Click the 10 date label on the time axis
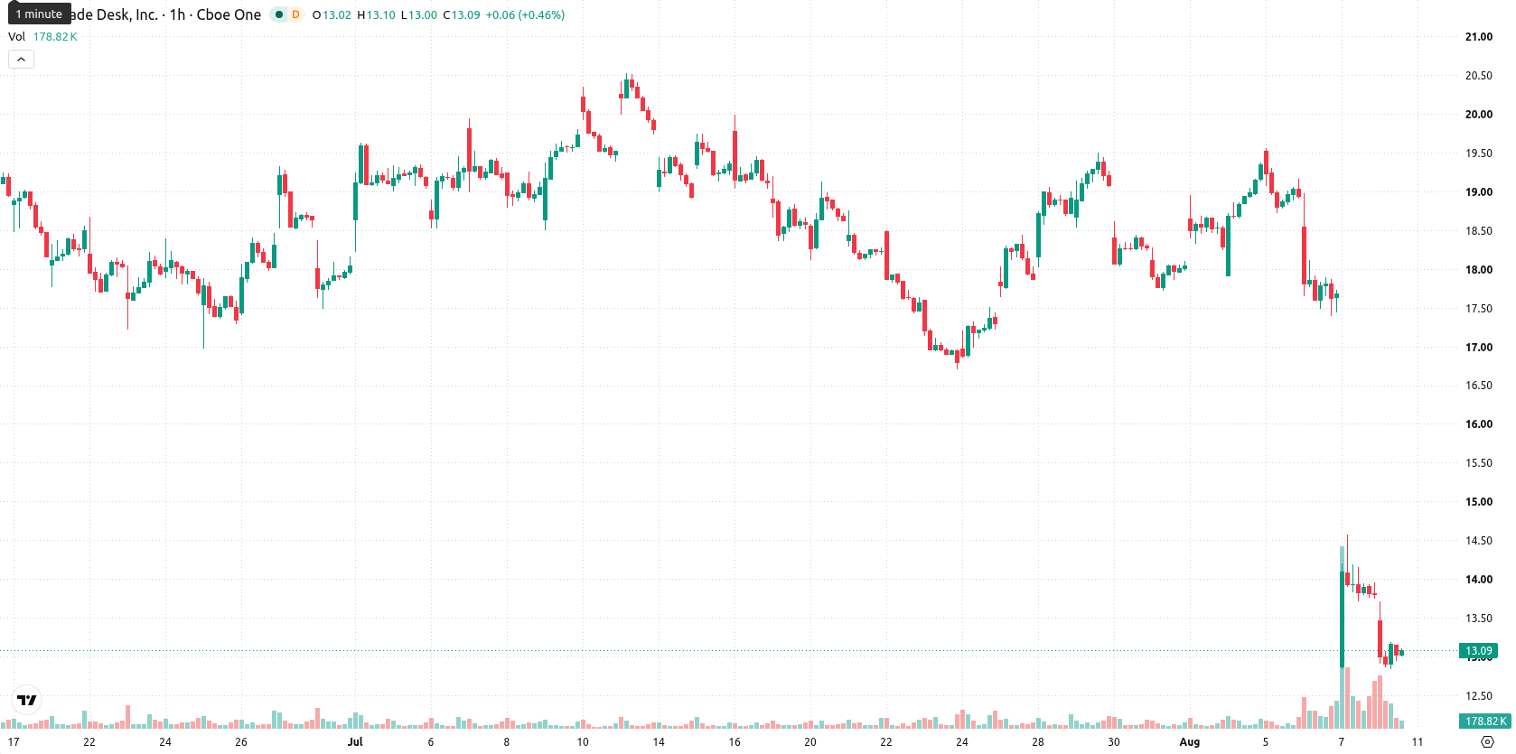Image resolution: width=1516 pixels, height=754 pixels. click(583, 742)
